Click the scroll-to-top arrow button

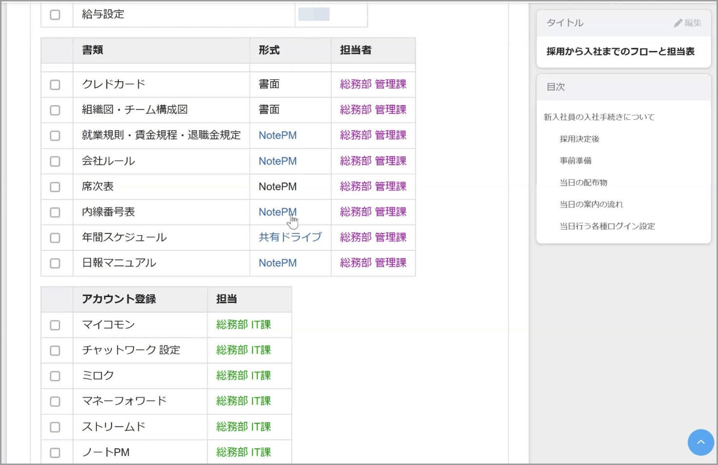pos(700,442)
